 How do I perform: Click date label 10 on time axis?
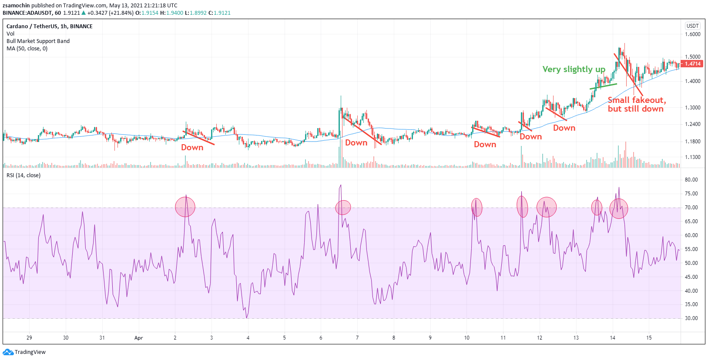[x=466, y=338]
